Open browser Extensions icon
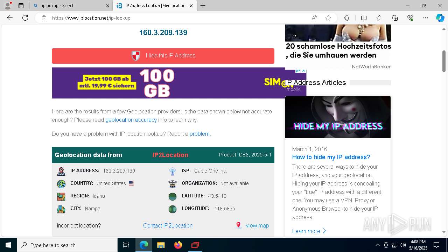Image resolution: width=448 pixels, height=252 pixels. click(347, 18)
